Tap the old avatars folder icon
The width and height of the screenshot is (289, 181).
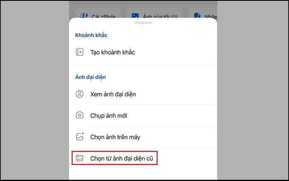[x=80, y=158]
